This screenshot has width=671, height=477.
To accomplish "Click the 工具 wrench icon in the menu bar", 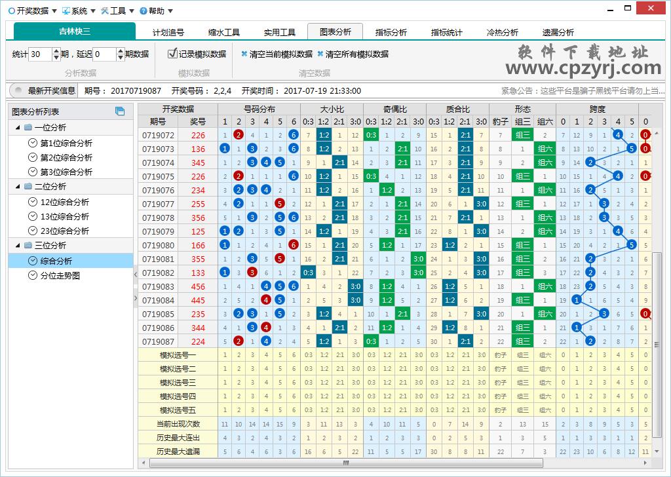I will point(105,10).
